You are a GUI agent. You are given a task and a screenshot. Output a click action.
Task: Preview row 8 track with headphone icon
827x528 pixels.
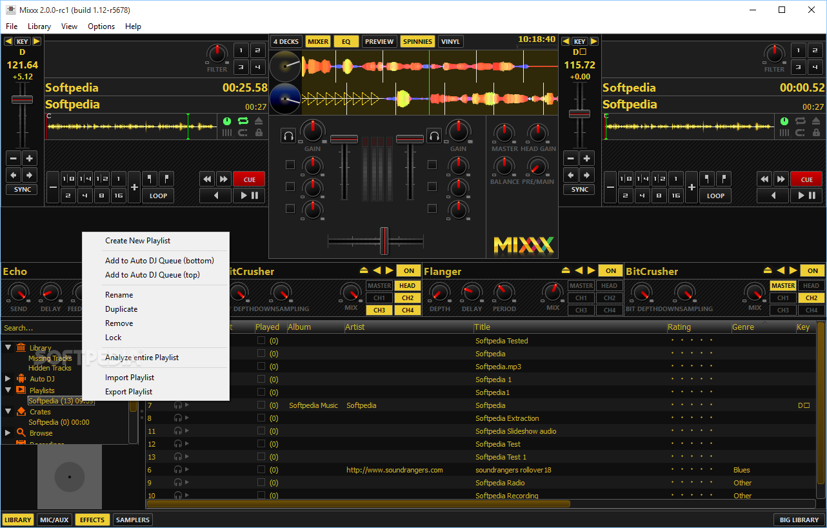click(178, 418)
